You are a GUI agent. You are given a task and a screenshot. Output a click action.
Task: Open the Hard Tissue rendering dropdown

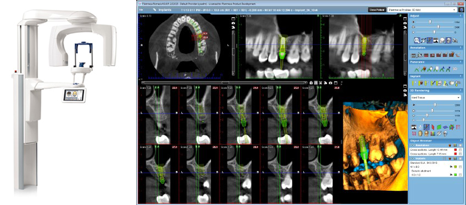tap(435, 98)
